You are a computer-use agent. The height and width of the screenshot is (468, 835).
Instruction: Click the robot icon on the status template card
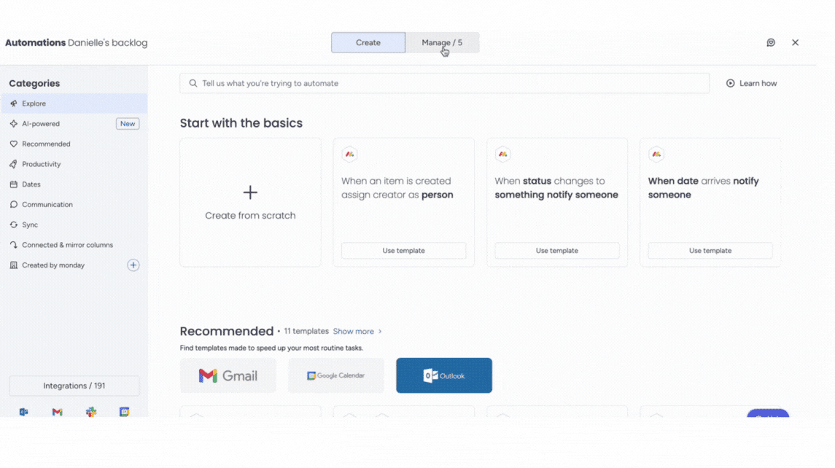[502, 154]
